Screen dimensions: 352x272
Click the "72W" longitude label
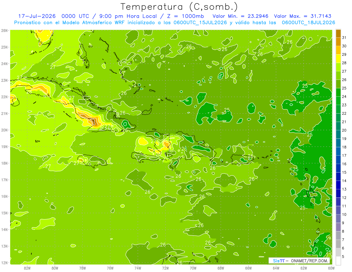click(x=165, y=268)
